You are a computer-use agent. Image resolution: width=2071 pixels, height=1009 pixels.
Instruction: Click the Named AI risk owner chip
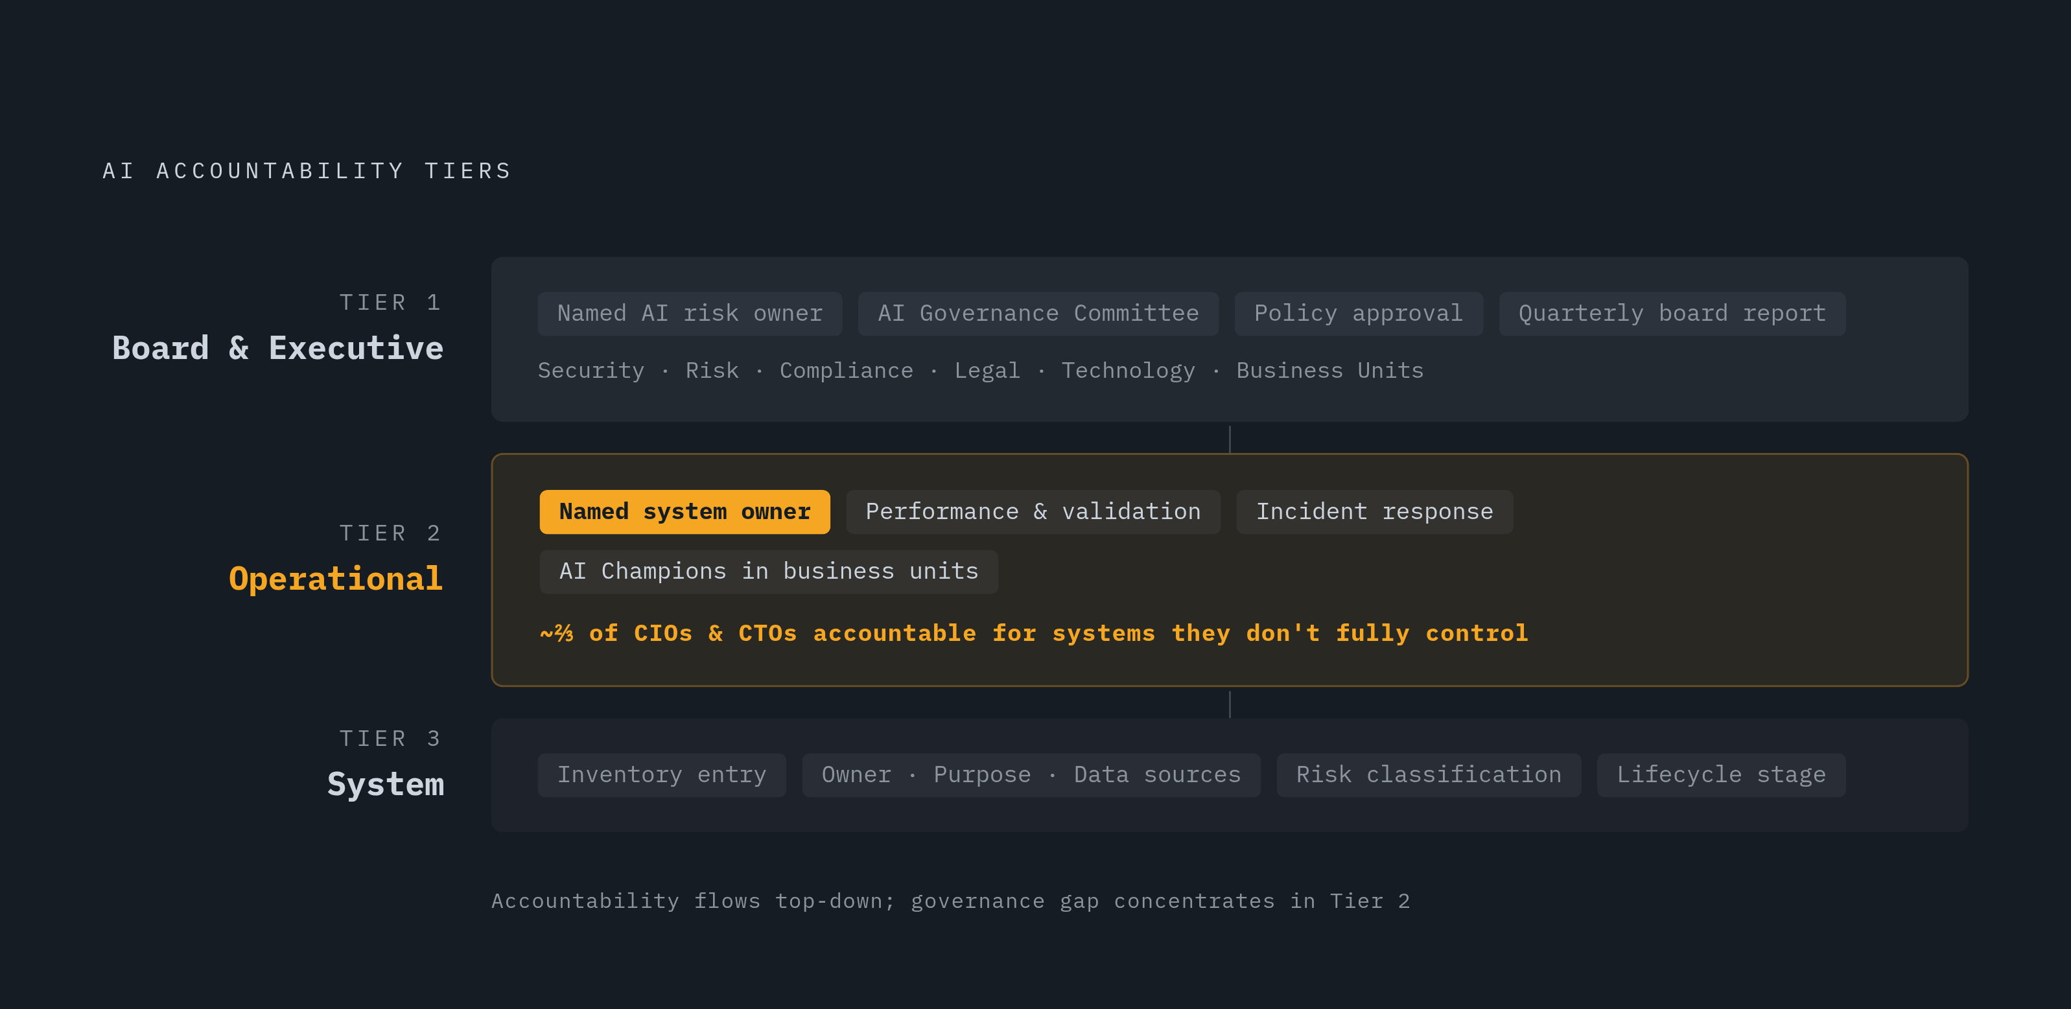pyautogui.click(x=690, y=314)
